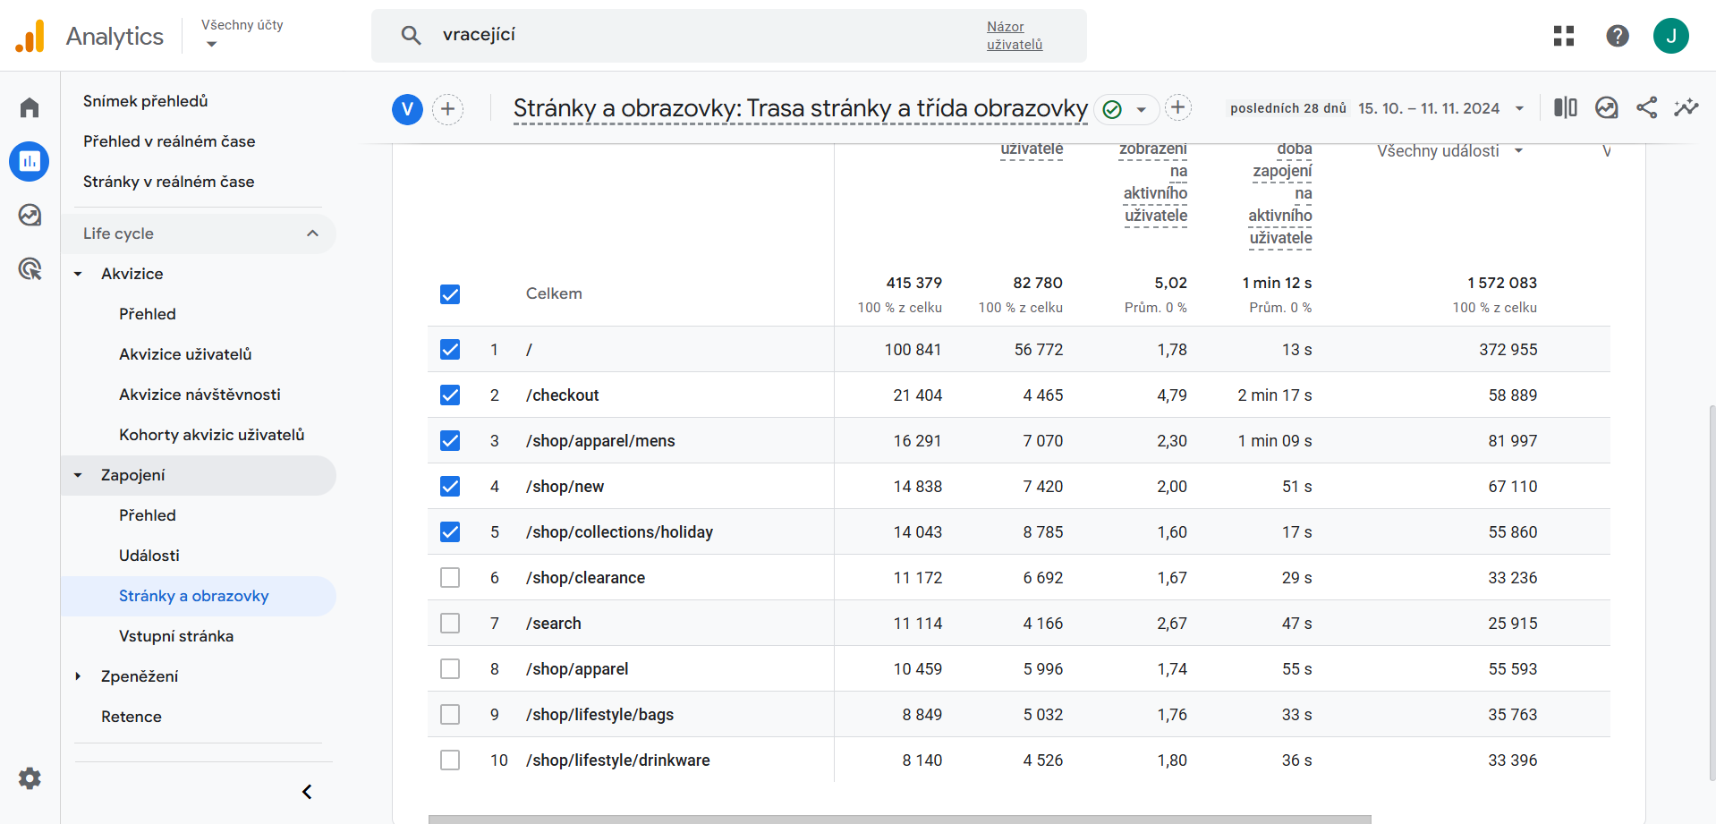Collapse the Zapojení tree arrow
The image size is (1716, 824).
[78, 475]
